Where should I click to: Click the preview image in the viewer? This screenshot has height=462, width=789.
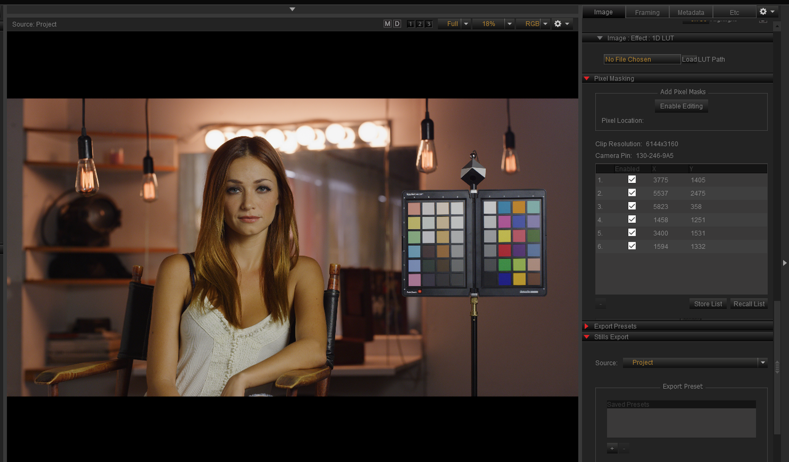(292, 247)
